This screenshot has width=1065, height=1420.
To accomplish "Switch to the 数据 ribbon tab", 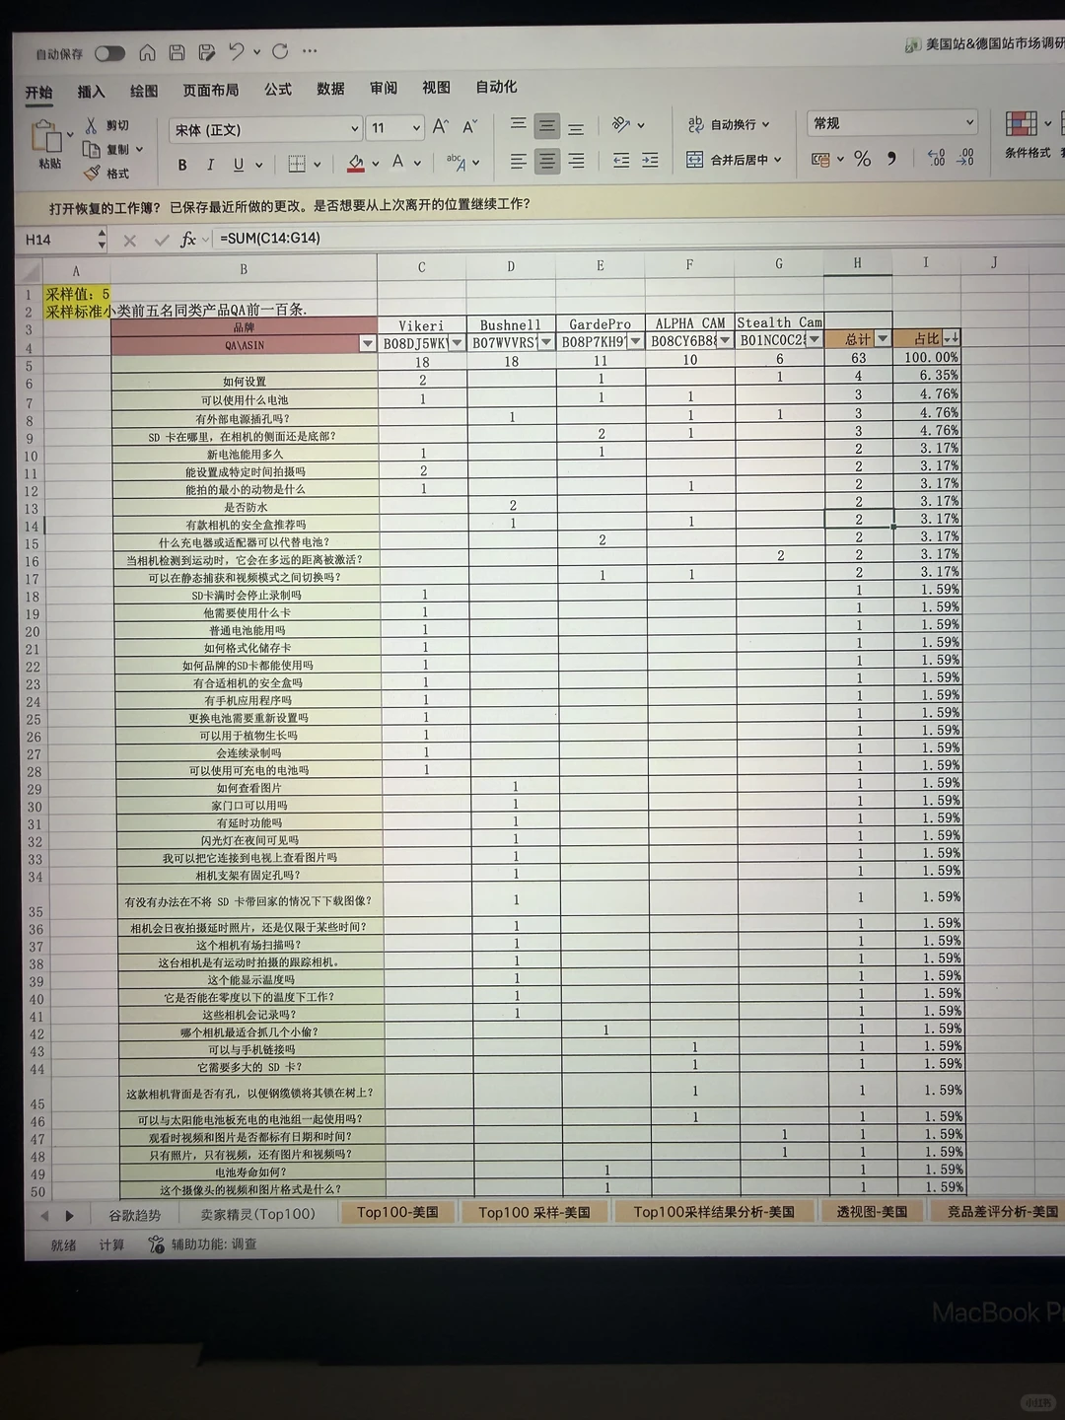I will [330, 89].
